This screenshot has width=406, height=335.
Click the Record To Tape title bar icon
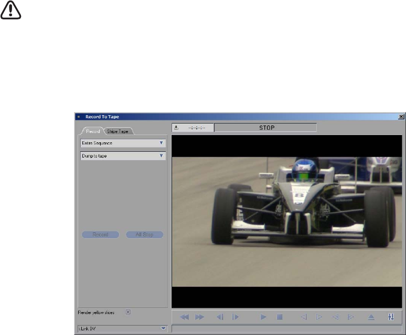pos(79,117)
